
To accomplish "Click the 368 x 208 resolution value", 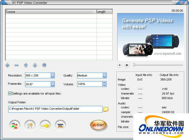I will (x=32, y=75).
